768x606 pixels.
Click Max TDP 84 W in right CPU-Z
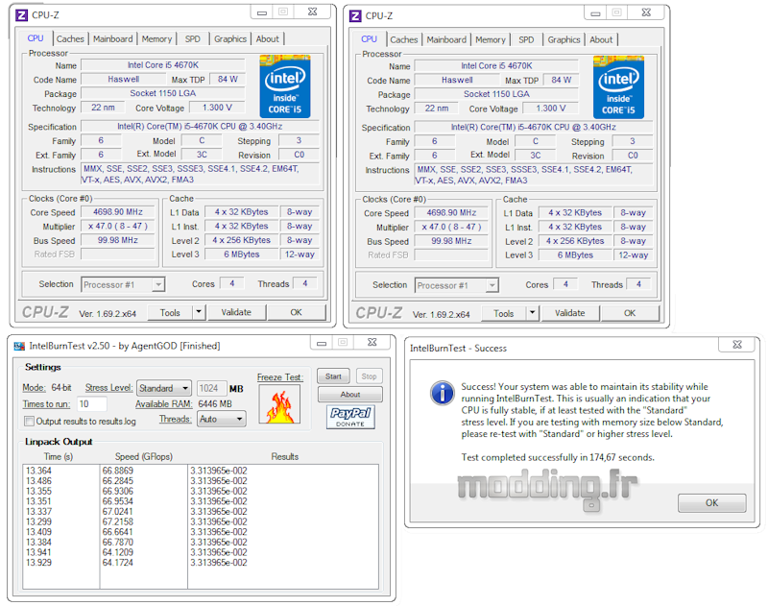pos(561,80)
